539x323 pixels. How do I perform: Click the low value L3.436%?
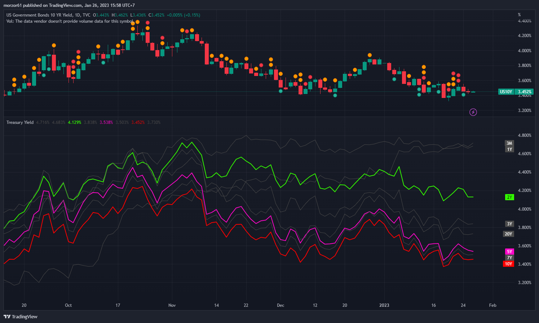point(138,15)
